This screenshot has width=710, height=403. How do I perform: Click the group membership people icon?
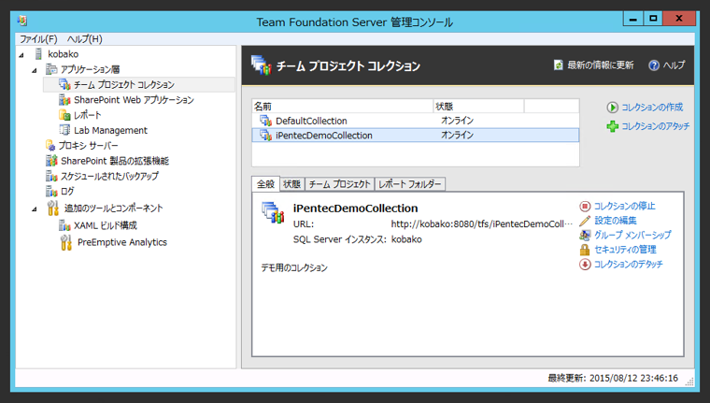[585, 236]
